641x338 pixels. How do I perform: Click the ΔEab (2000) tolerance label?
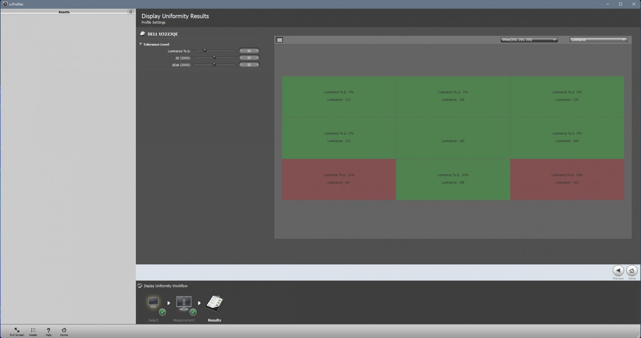tap(181, 65)
